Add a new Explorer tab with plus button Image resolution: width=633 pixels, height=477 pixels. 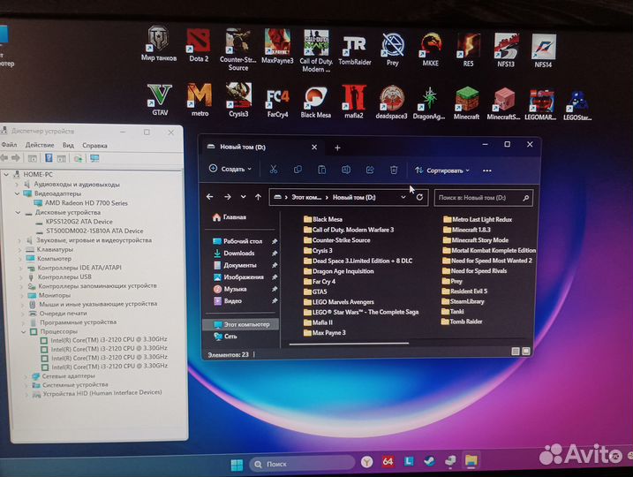tap(337, 148)
